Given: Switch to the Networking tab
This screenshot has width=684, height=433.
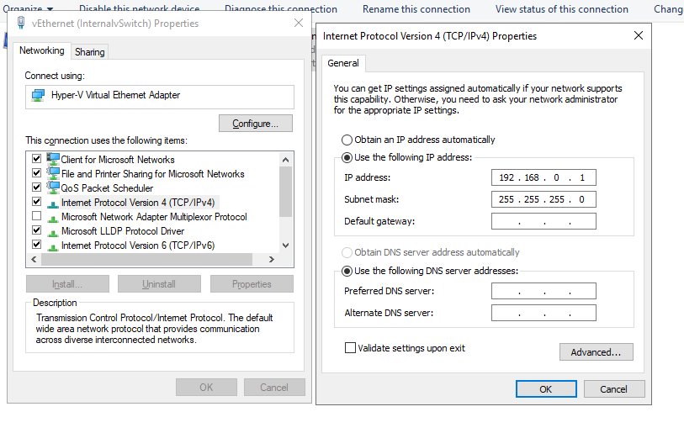Looking at the screenshot, I should click(42, 50).
